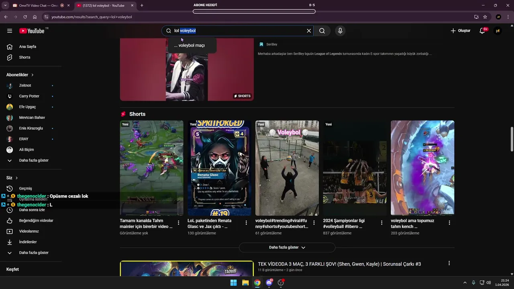Open File Explorer from the taskbar
This screenshot has height=289, width=514.
click(x=245, y=283)
